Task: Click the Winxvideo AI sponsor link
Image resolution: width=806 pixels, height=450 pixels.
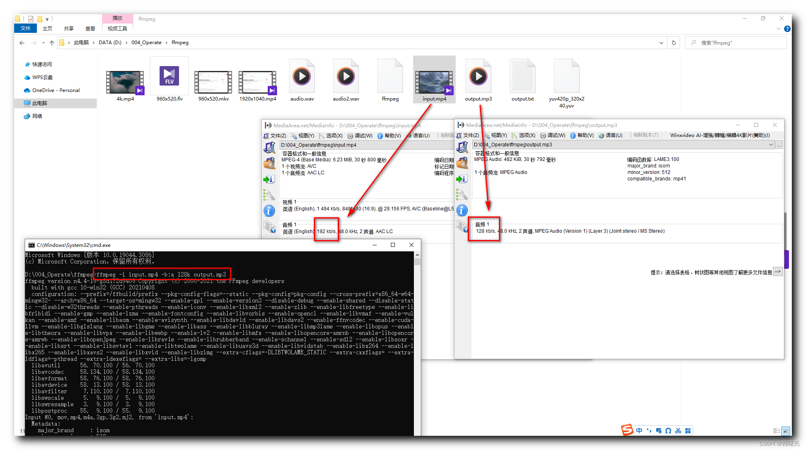Action: click(720, 135)
